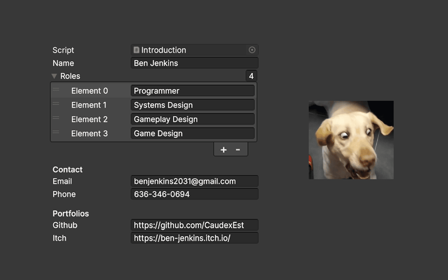Image resolution: width=448 pixels, height=280 pixels.
Task: Click the drag handle for Element 1
Action: pos(56,104)
